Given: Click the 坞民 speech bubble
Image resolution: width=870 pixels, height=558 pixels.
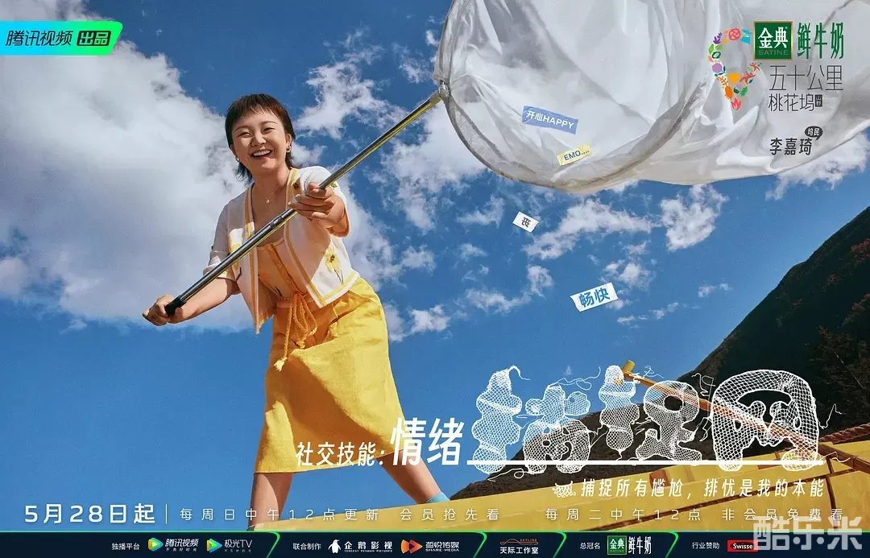Looking at the screenshot, I should click(814, 133).
